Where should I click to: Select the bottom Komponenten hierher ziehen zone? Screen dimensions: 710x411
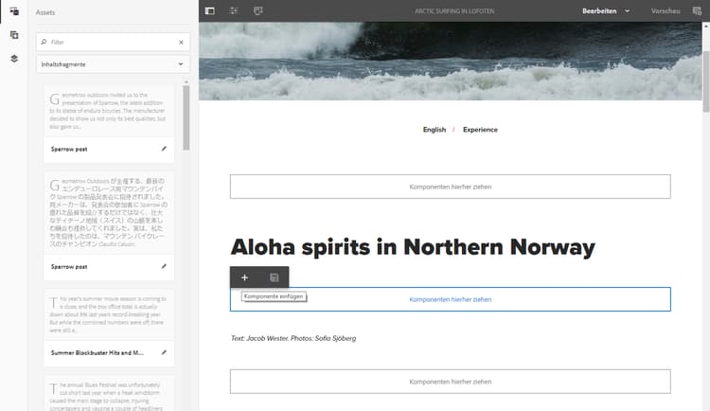450,382
